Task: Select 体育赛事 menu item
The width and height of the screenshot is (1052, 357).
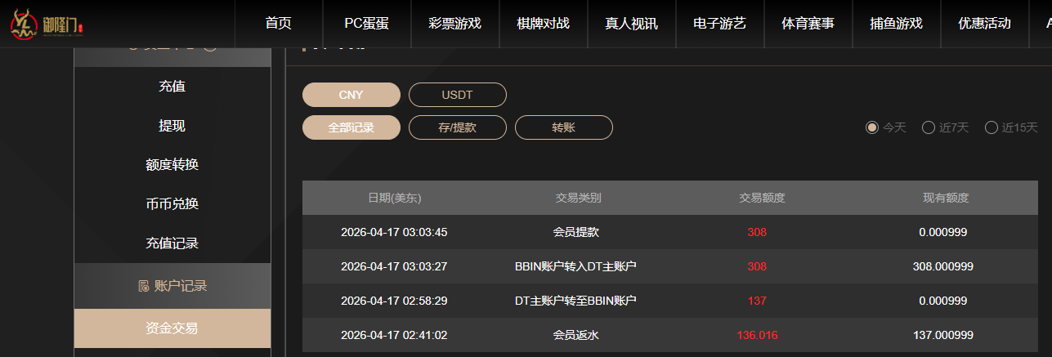Action: pyautogui.click(x=808, y=24)
